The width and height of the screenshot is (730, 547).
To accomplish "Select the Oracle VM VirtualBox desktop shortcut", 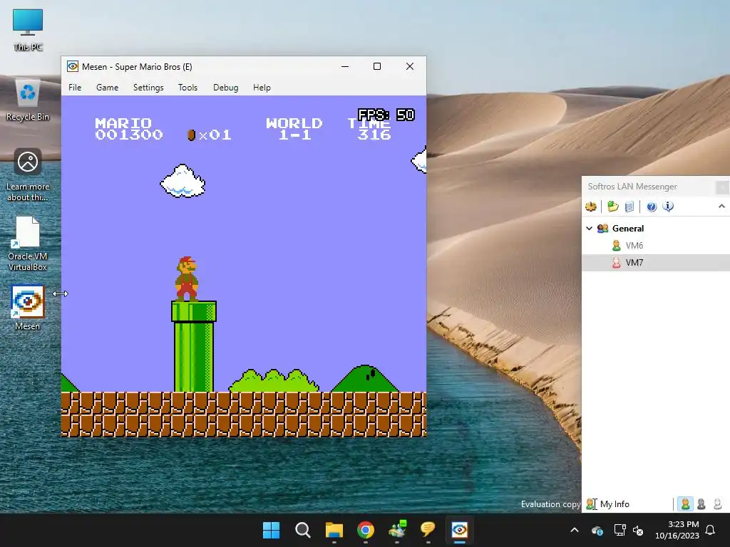I will [x=28, y=244].
